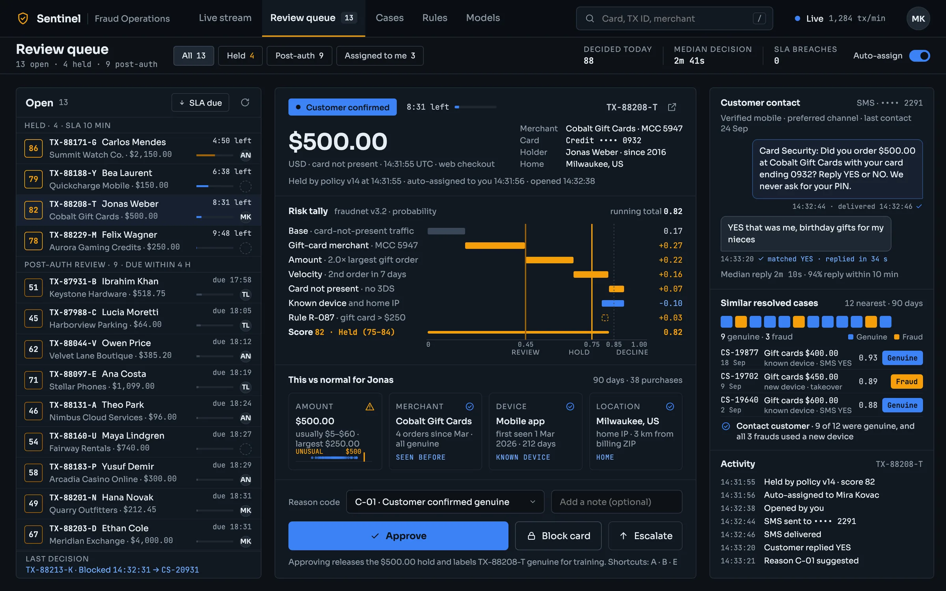Click the unassigned circle on Felix Wagner row
The width and height of the screenshot is (946, 591).
[x=246, y=248]
